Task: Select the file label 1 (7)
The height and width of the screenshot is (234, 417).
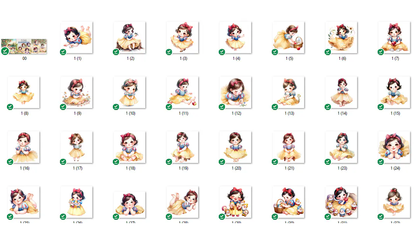Action: [x=395, y=58]
